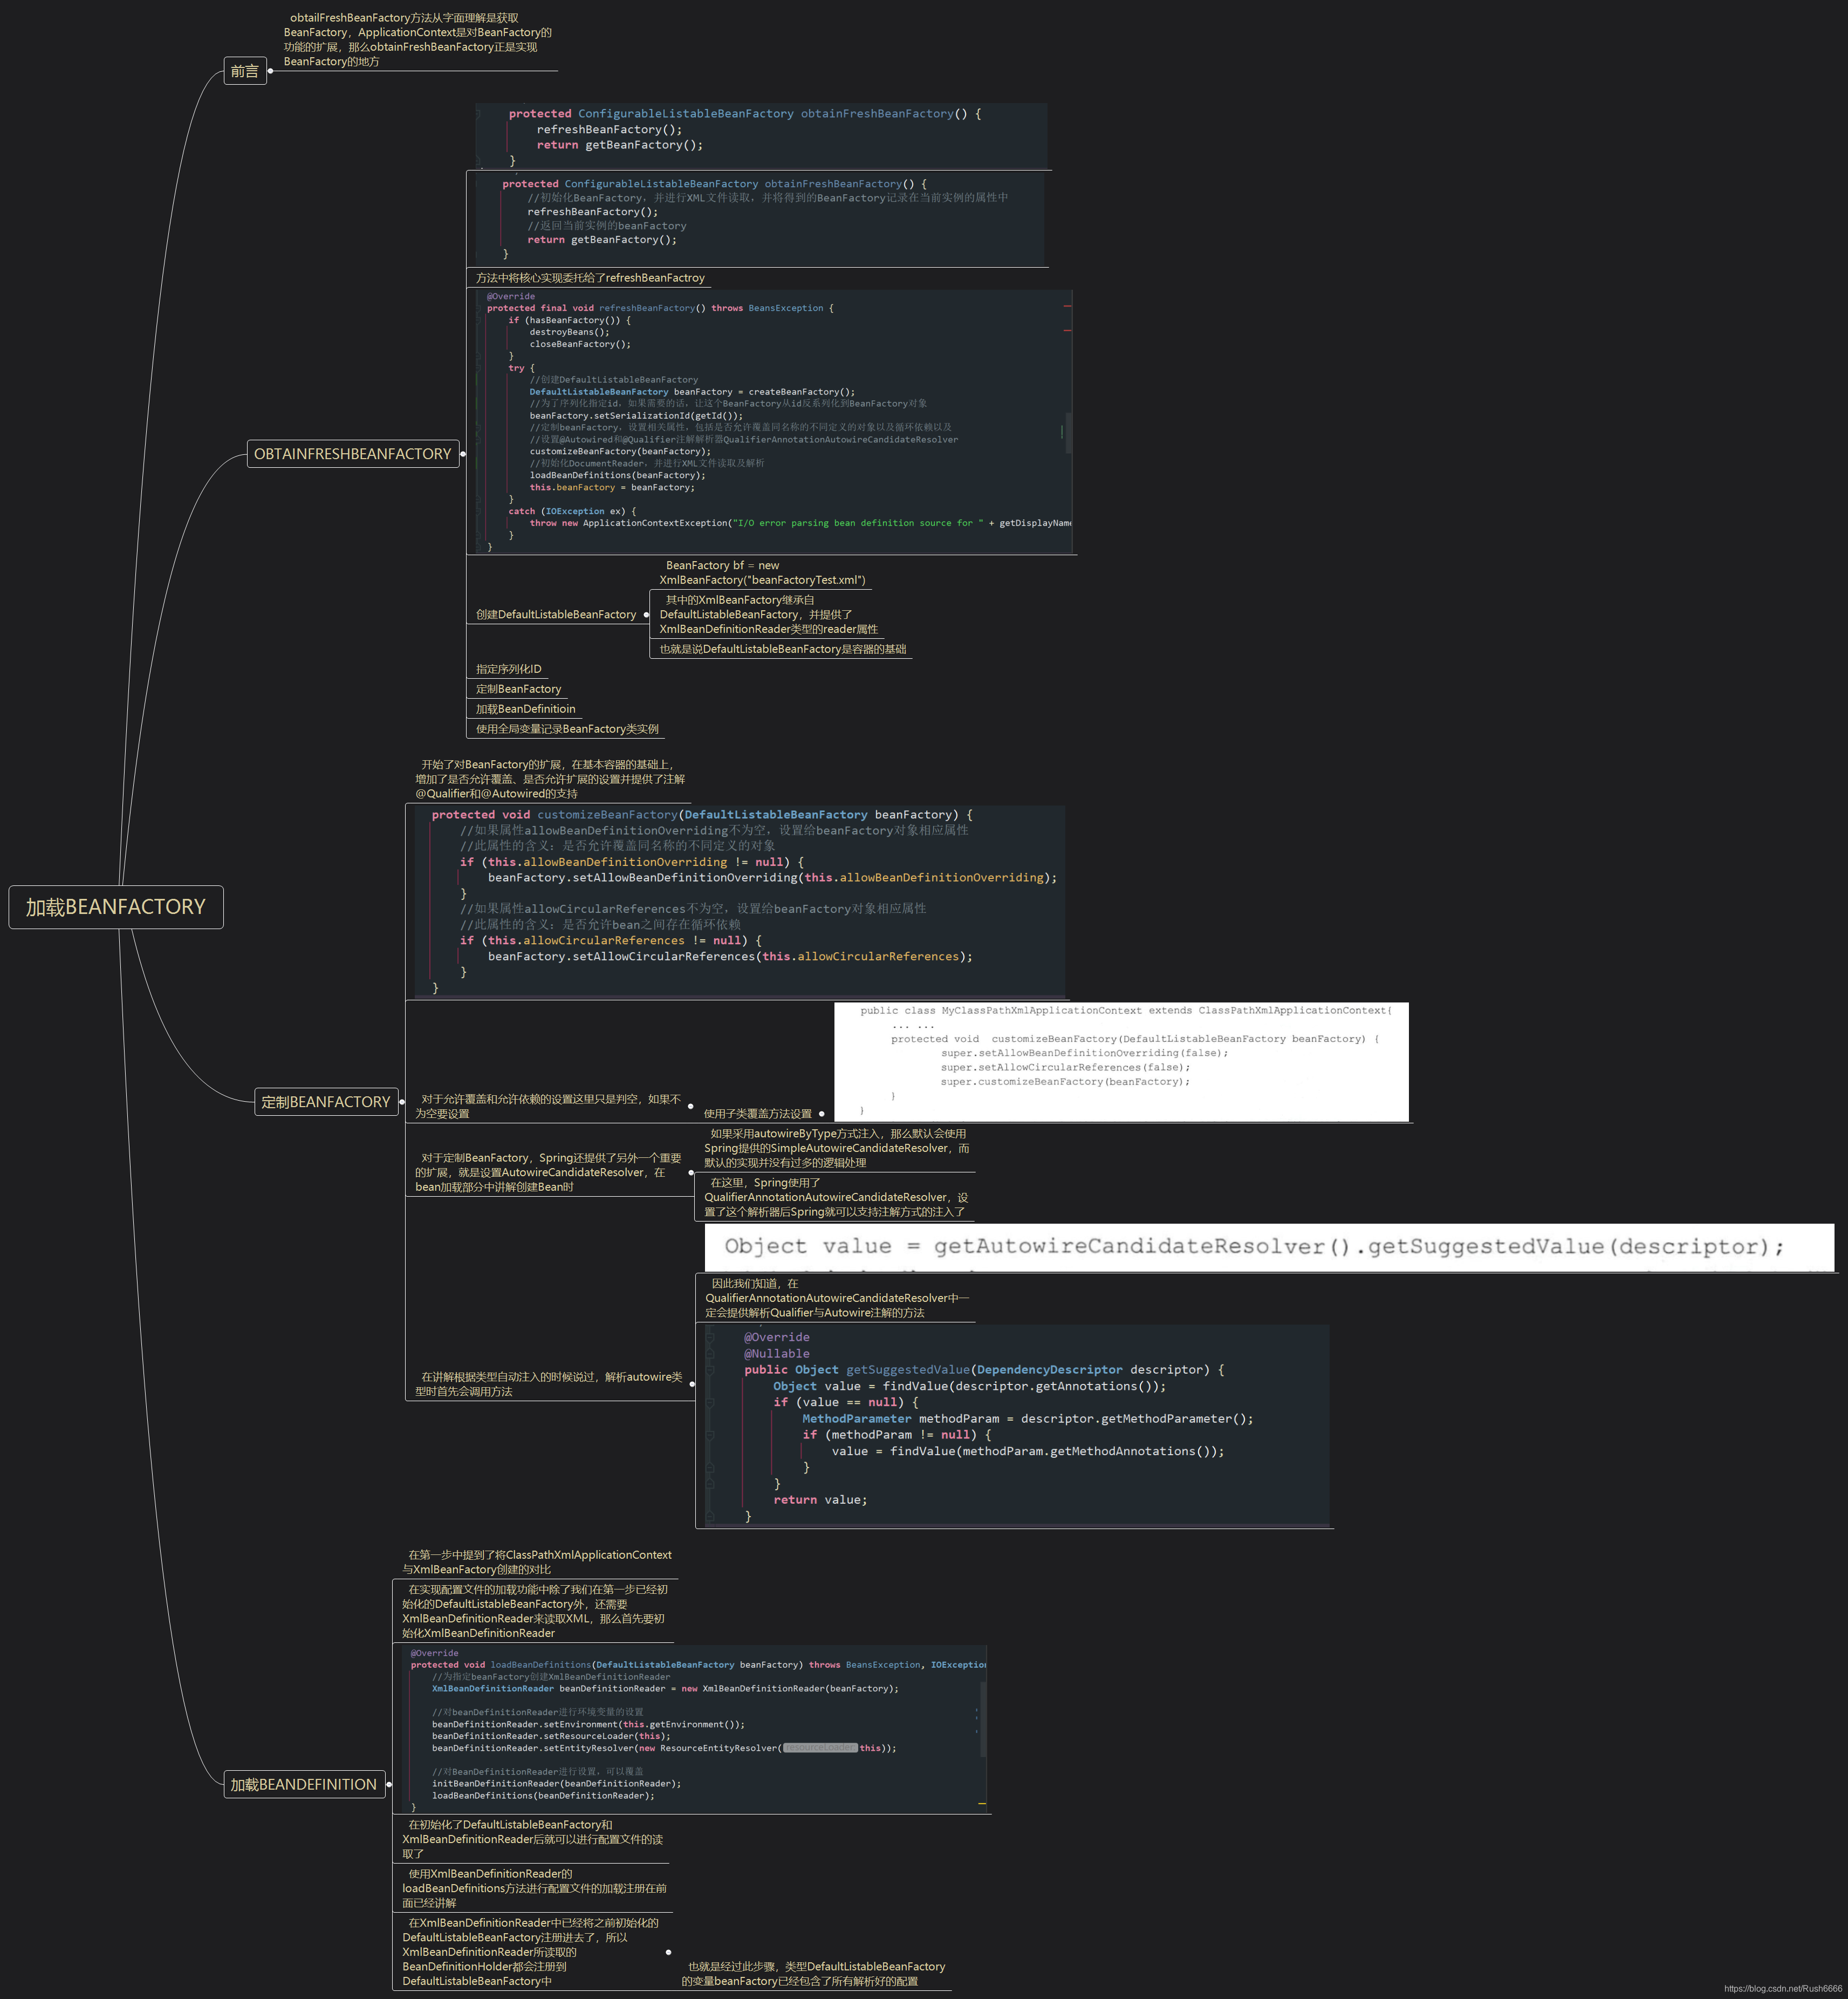Screen dimensions: 1848x1999
Task: Click the 在讲解根据类型自动注入的时候说过 topic
Action: point(548,1384)
